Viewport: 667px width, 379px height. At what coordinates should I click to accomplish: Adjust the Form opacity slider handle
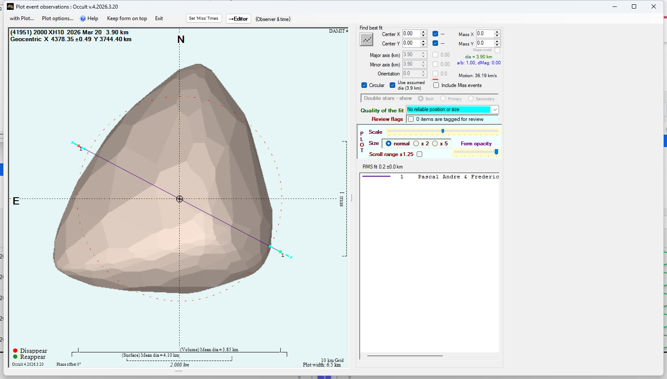(496, 152)
